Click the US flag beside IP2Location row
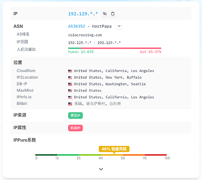The height and width of the screenshot is (180, 202). click(70, 78)
